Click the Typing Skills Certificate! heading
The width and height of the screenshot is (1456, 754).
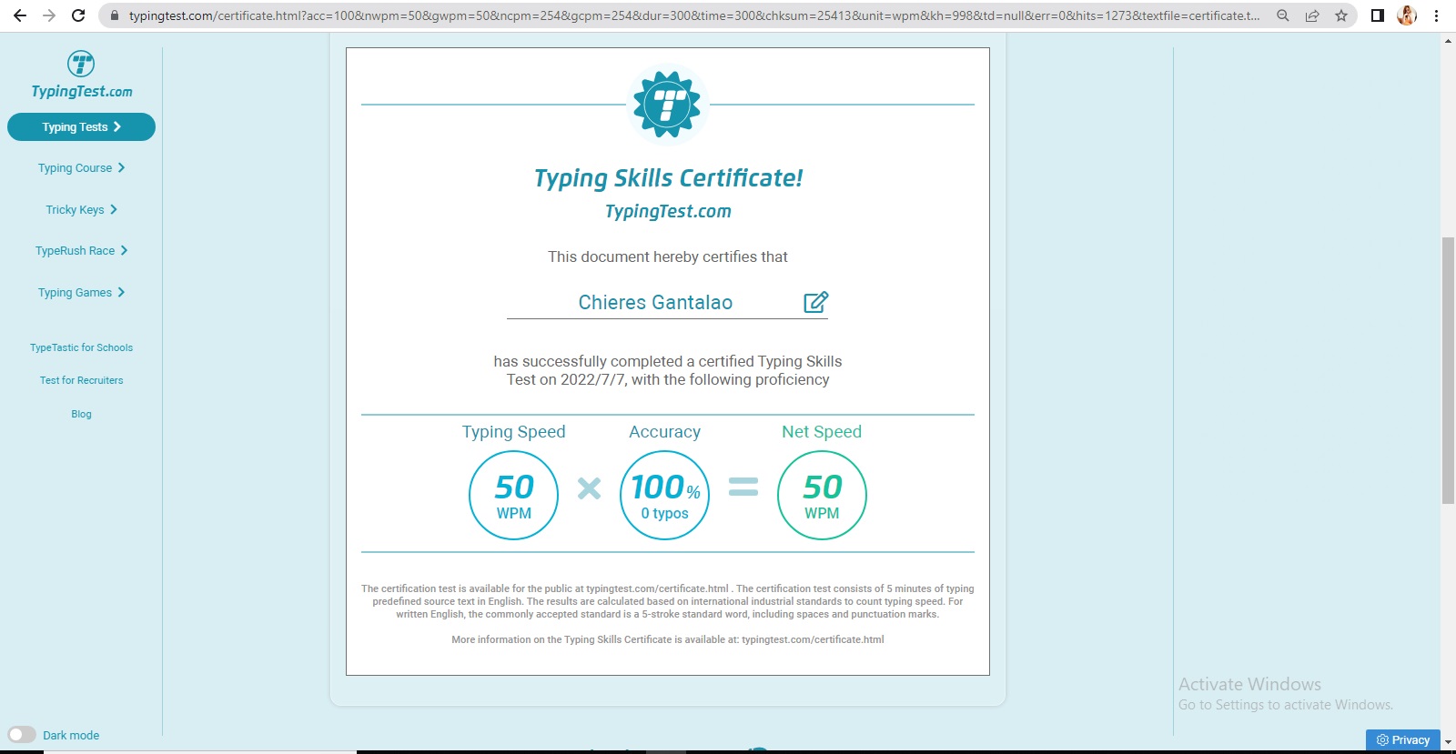pos(668,178)
